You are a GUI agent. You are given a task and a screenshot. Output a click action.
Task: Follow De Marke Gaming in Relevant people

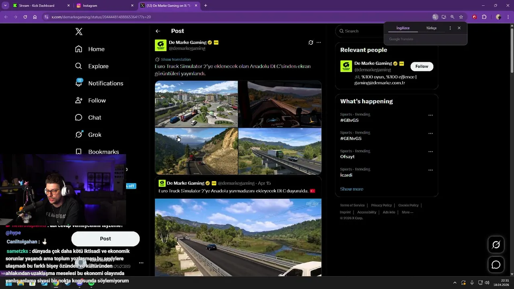[422, 66]
